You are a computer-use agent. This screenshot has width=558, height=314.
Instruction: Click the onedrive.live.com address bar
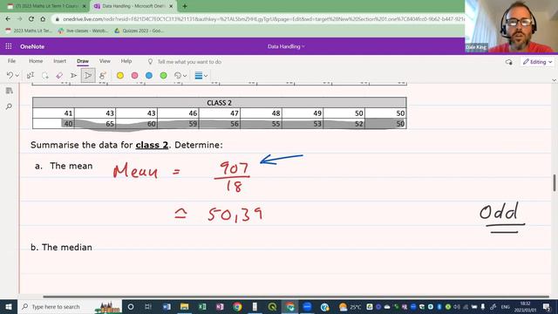(258, 19)
